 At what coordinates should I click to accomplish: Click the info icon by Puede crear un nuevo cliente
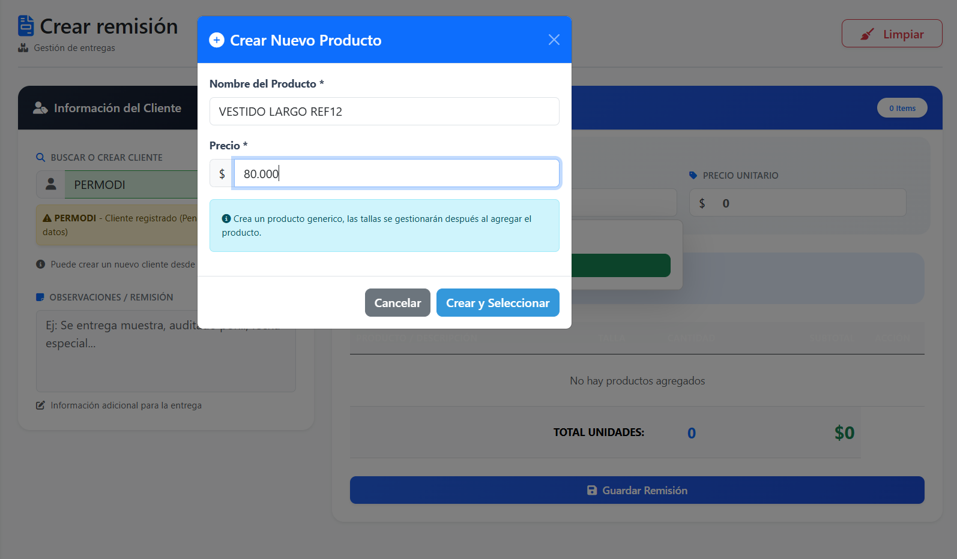pos(41,265)
